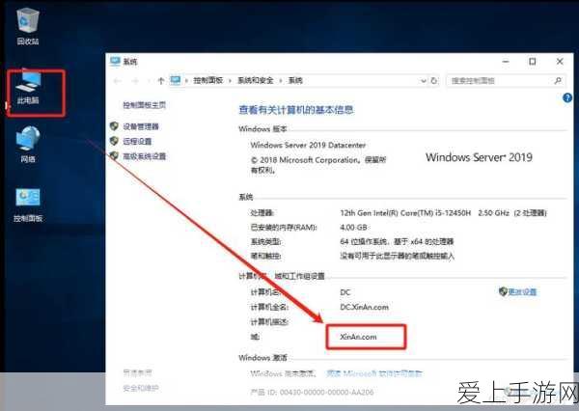Open 设备管理器 link
Screen dimensions: 579x411
[x=141, y=126]
